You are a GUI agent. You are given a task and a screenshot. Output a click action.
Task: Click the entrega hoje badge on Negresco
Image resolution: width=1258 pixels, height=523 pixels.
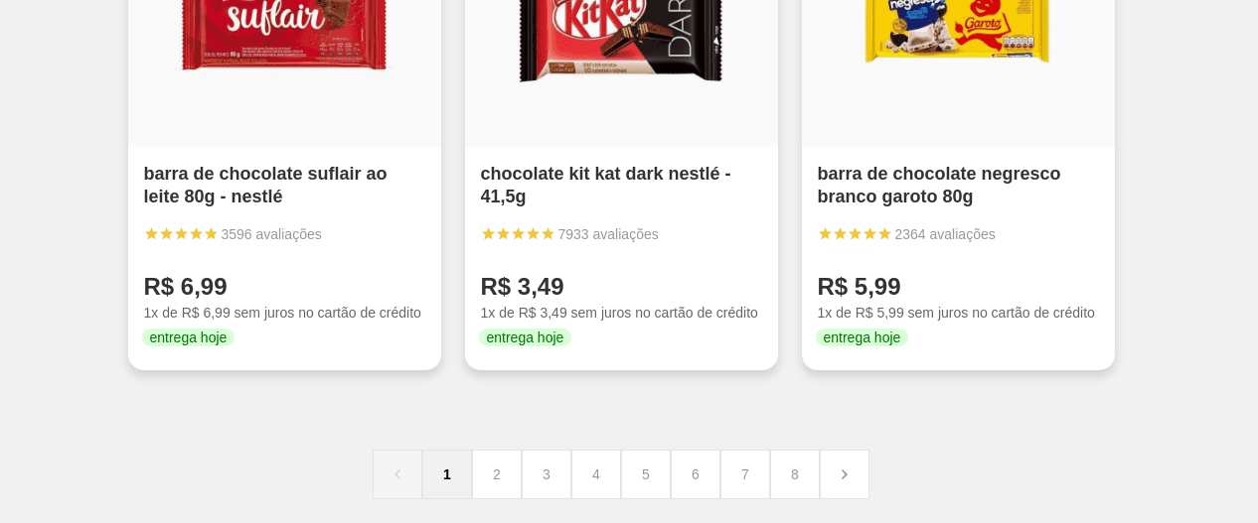click(x=862, y=337)
